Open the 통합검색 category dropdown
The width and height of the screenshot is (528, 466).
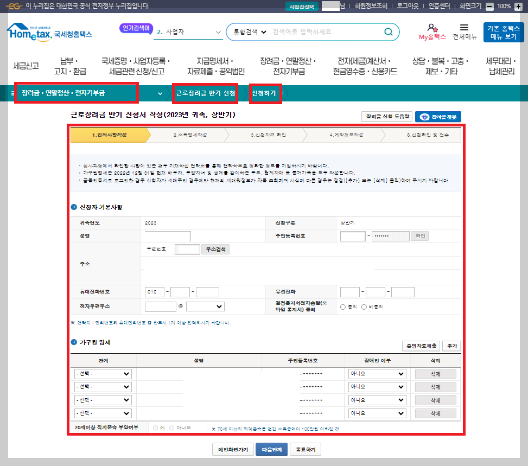point(250,32)
